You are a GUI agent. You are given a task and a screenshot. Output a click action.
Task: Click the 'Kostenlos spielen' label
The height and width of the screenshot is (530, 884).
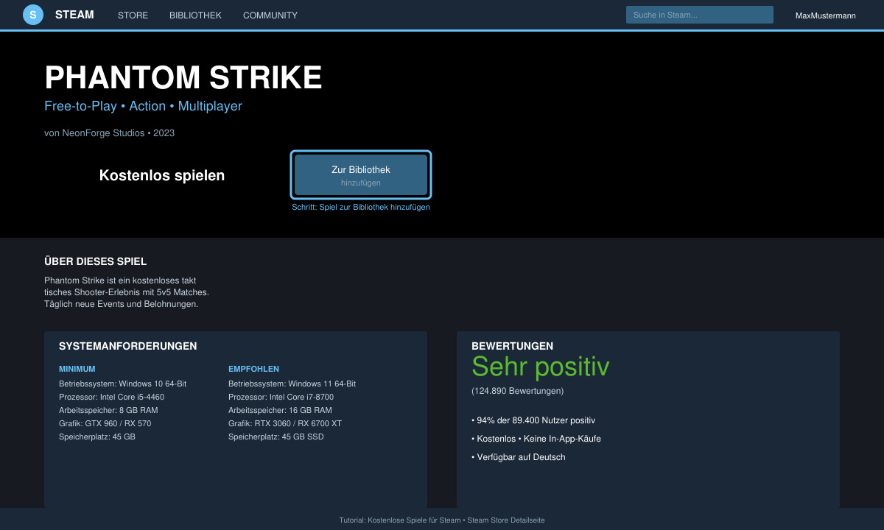pos(162,175)
